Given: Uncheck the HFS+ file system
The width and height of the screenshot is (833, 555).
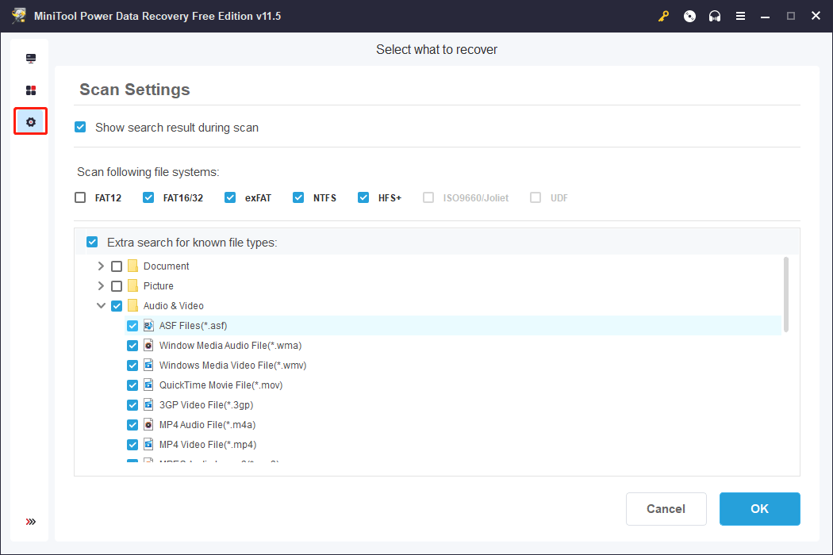Looking at the screenshot, I should [x=363, y=197].
